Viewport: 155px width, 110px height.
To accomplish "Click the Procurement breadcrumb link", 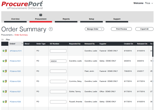I will (x=7, y=35).
